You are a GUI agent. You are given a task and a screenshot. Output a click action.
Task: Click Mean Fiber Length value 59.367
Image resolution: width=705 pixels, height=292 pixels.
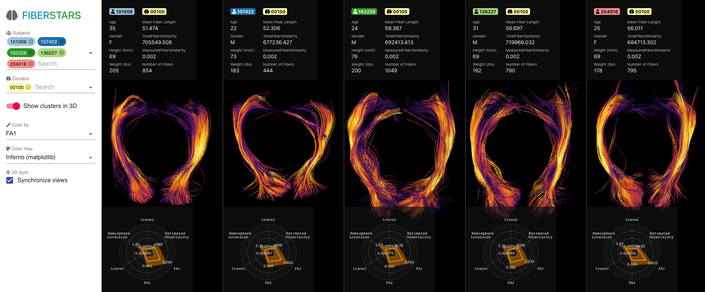(x=393, y=28)
